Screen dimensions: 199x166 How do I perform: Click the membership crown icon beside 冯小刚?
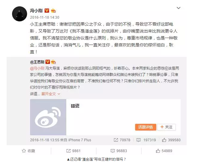pos(53,11)
